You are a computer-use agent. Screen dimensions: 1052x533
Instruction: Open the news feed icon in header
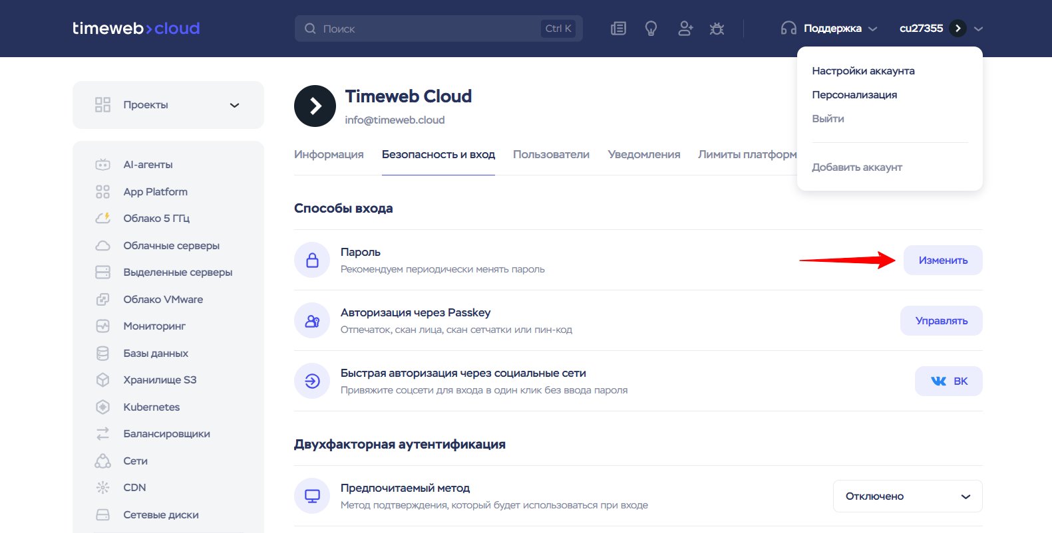[x=619, y=29]
